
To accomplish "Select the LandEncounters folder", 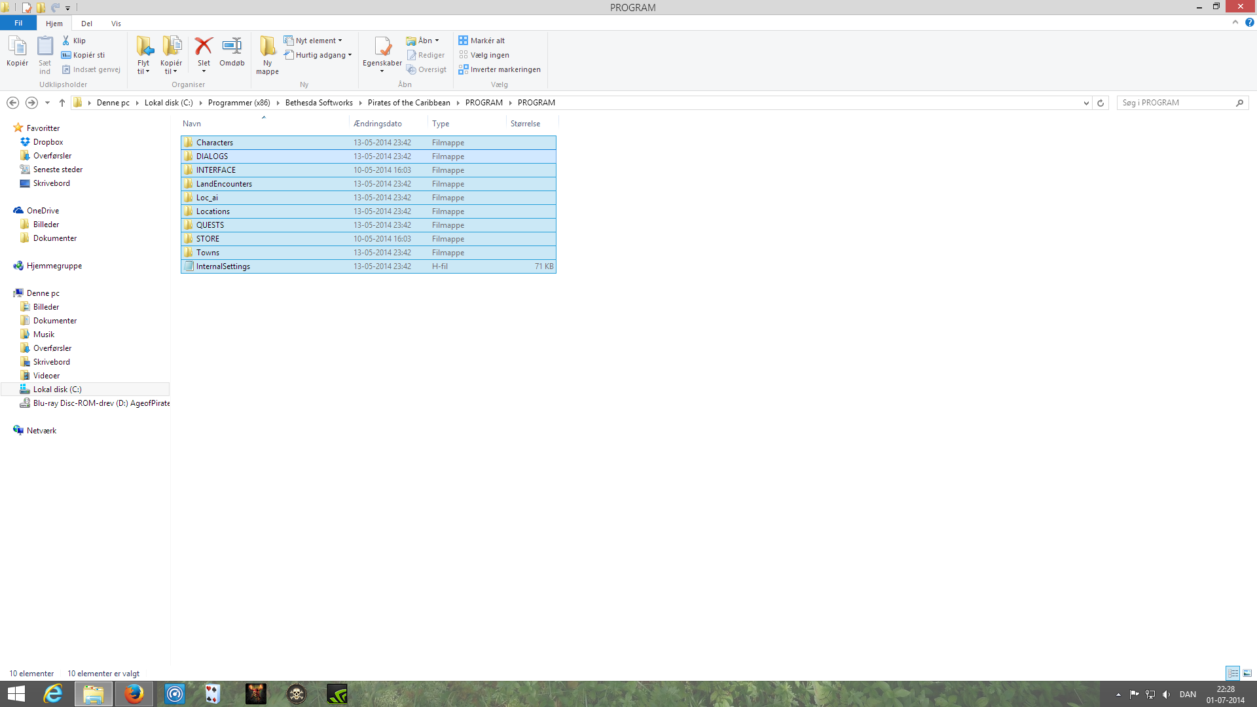I will tap(369, 184).
